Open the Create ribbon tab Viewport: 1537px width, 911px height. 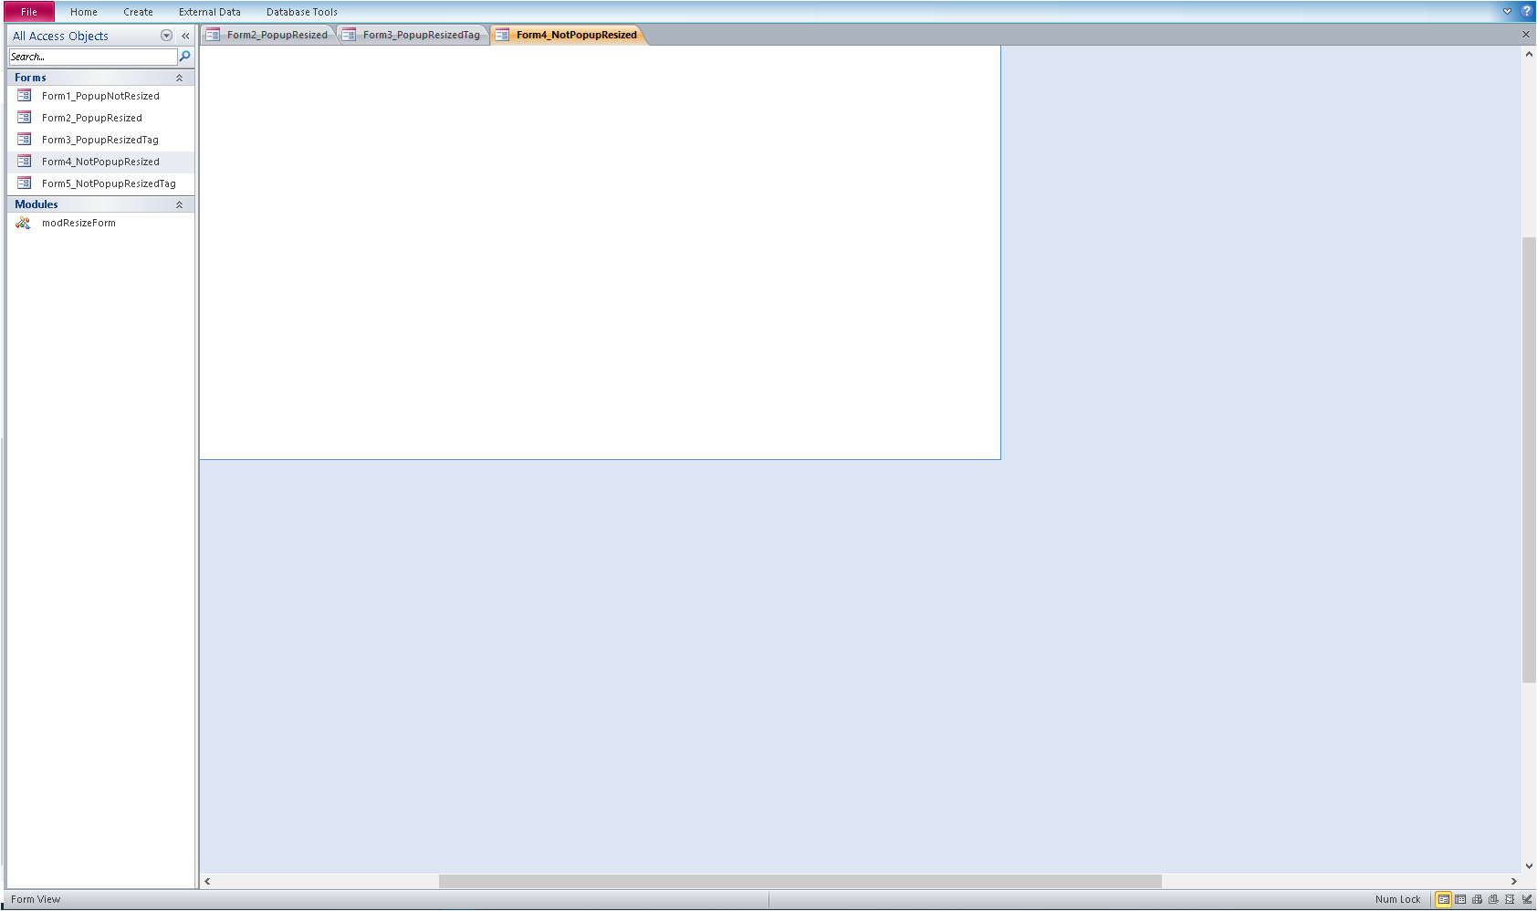click(x=139, y=12)
